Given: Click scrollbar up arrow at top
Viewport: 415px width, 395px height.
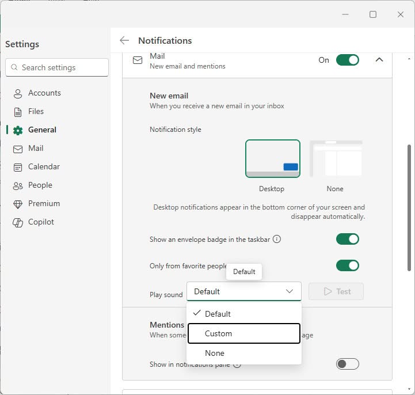Looking at the screenshot, I should [409, 59].
